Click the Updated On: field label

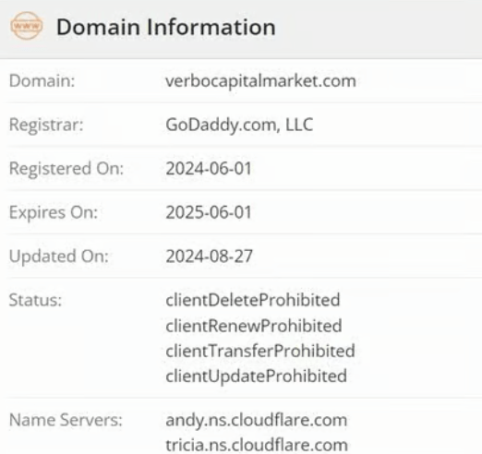59,256
